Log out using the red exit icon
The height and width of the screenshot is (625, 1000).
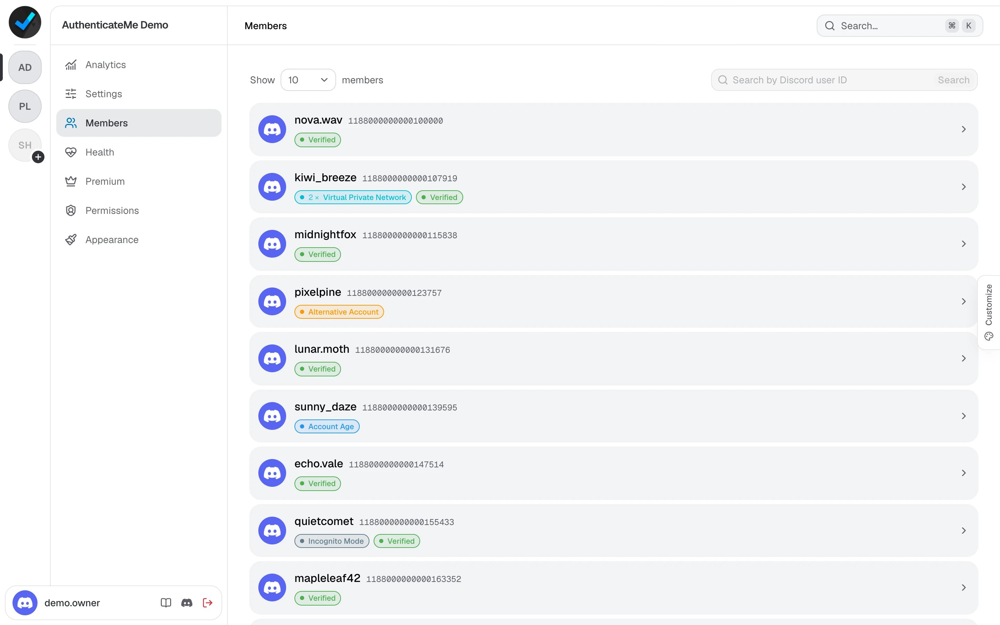point(208,603)
